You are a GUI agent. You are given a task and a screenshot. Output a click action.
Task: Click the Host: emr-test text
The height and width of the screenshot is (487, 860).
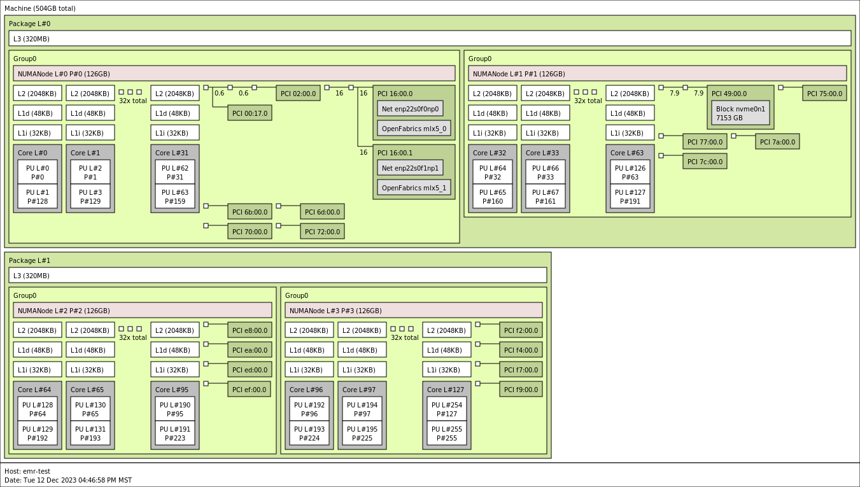point(27,471)
